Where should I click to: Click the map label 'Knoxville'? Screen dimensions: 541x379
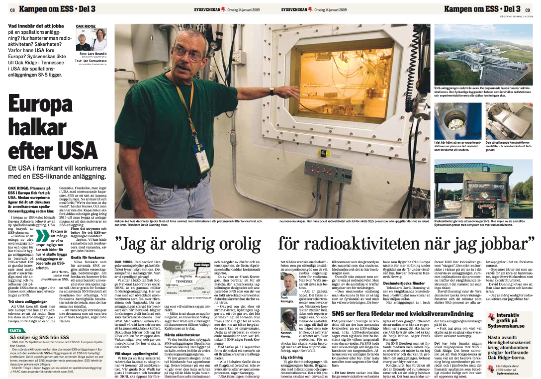click(x=203, y=277)
